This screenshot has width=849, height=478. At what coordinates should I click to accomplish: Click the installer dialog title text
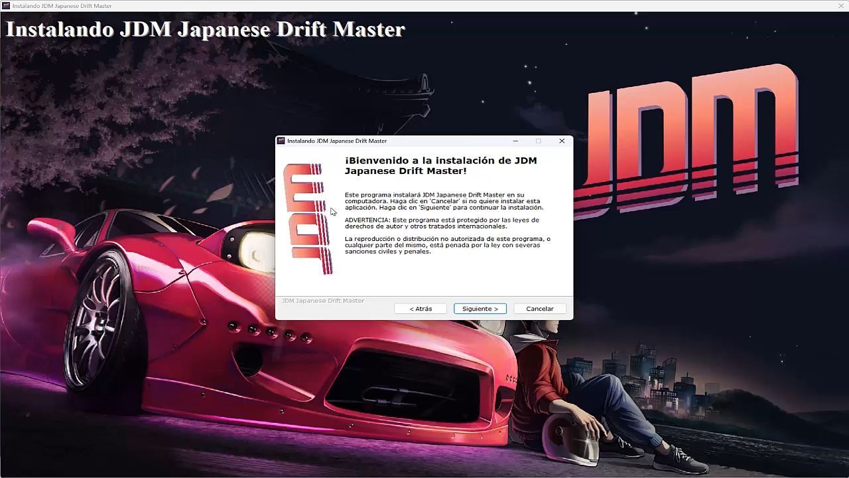[x=337, y=141]
